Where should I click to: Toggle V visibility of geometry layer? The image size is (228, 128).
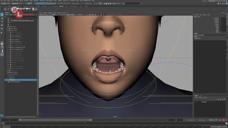[x=195, y=102]
